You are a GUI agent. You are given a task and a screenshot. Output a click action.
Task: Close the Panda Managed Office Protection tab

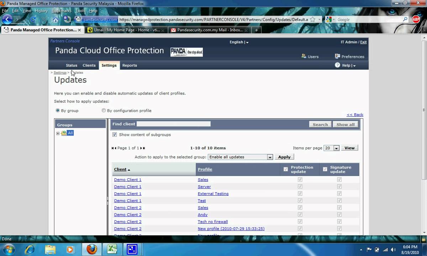[x=79, y=30]
